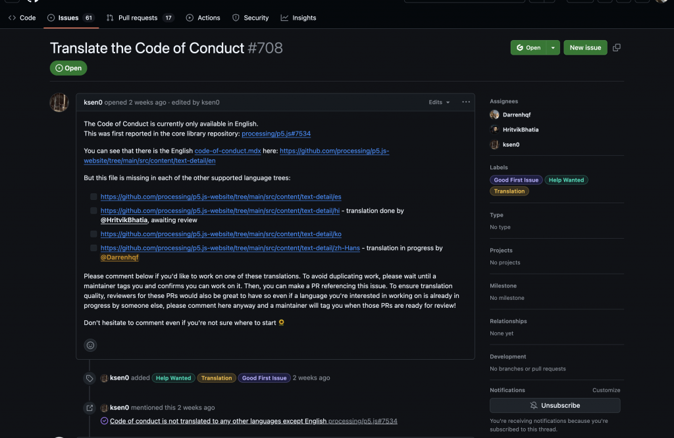Open the processing/p5.js#7534 link in the post body
The height and width of the screenshot is (438, 674).
(x=276, y=134)
